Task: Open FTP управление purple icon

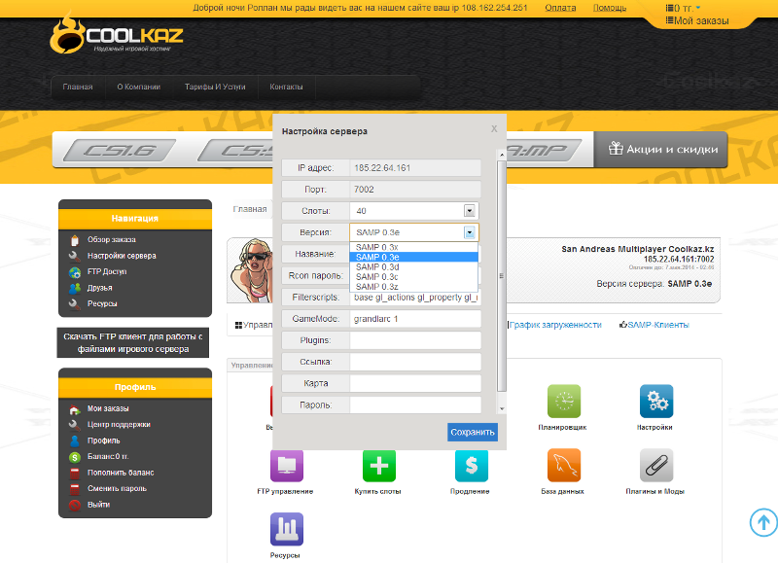Action: click(x=287, y=466)
